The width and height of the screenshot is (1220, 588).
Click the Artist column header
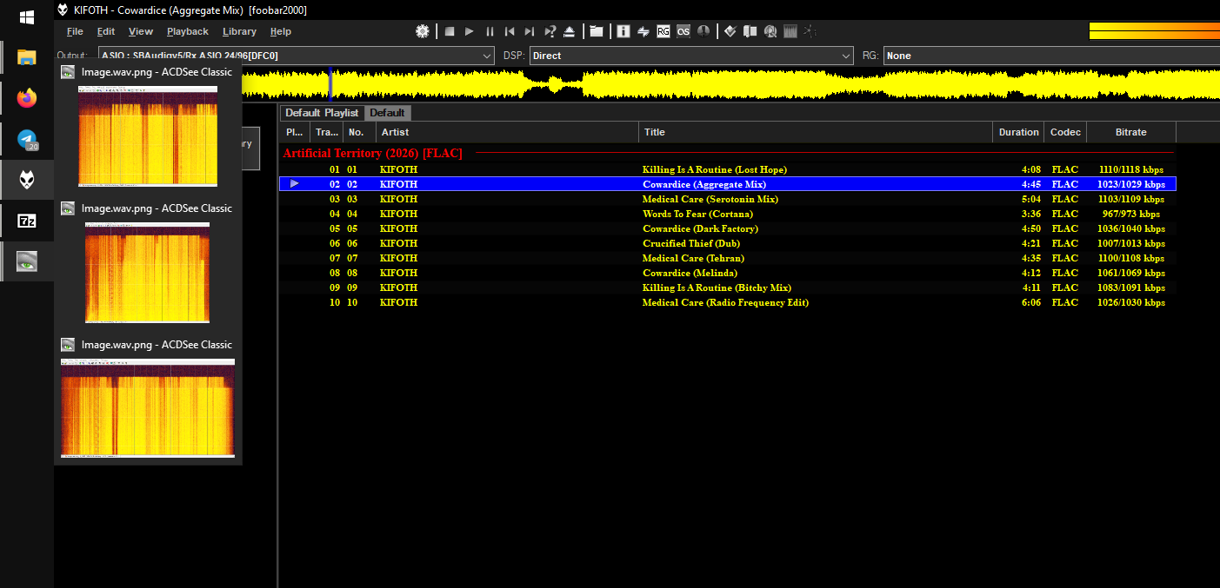(507, 132)
